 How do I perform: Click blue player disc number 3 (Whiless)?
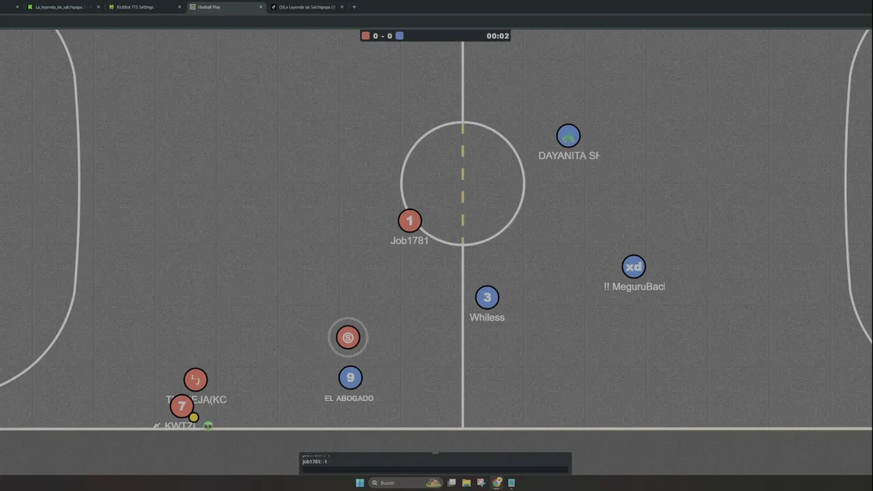pos(487,297)
